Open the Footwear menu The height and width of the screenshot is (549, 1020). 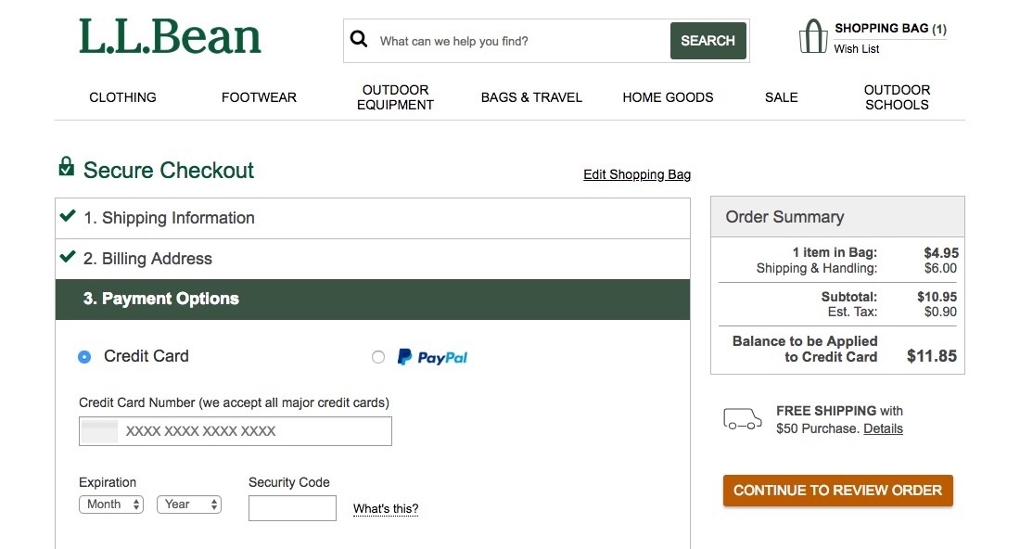click(259, 97)
